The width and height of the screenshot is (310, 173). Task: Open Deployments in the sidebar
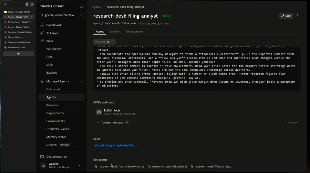click(55, 113)
